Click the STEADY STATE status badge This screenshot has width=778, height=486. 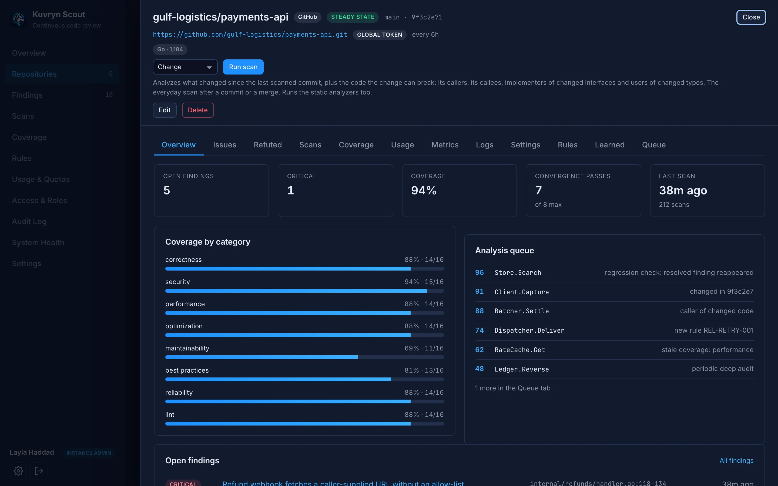[353, 17]
